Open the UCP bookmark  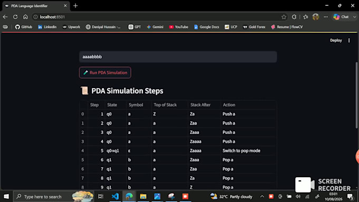(231, 27)
